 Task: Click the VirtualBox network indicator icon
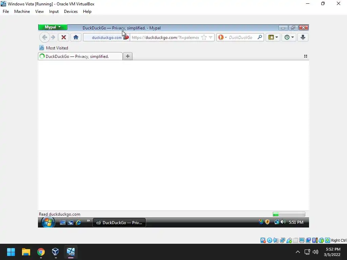coord(282,240)
